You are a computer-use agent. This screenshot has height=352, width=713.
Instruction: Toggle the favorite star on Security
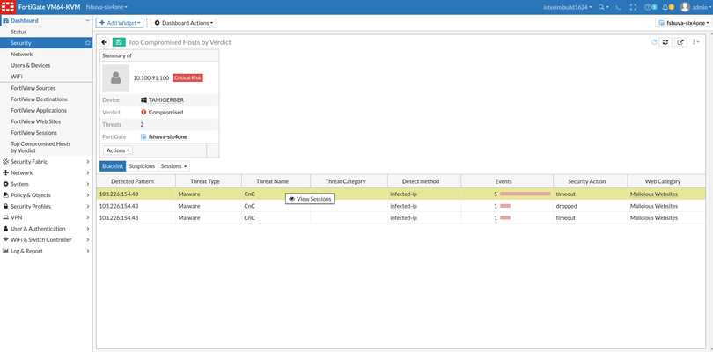point(87,43)
